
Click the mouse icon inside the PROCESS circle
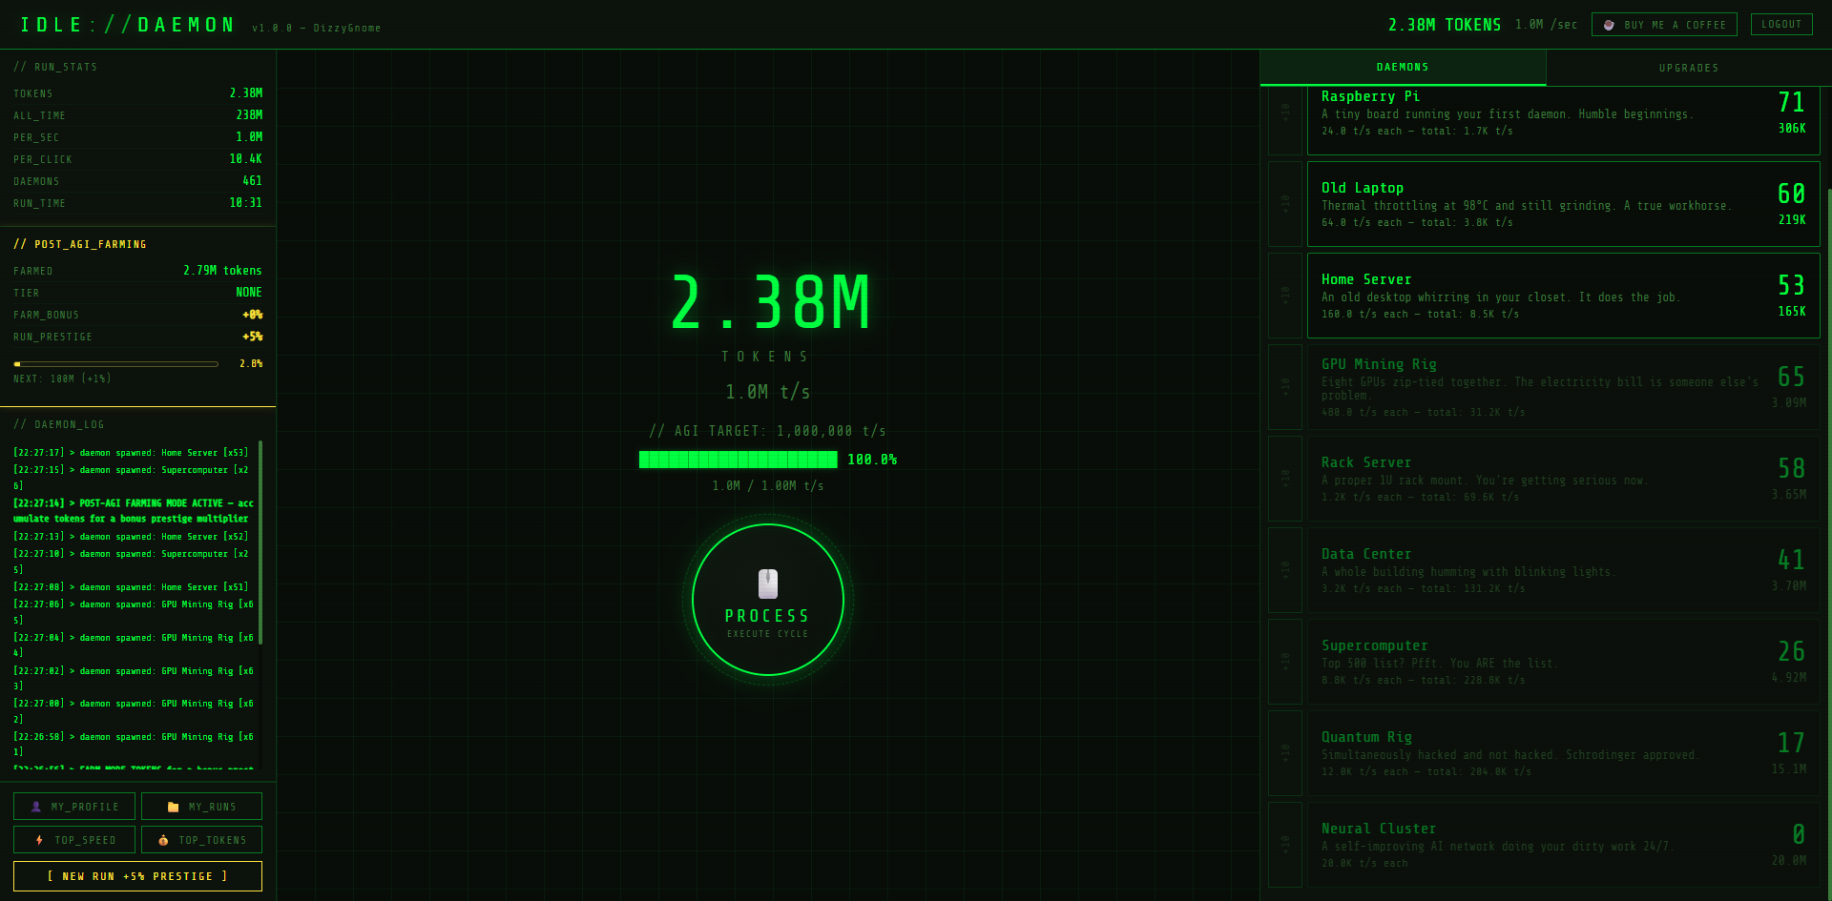click(767, 583)
